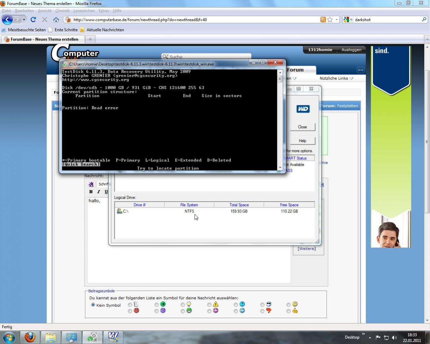Click the Firefox taskbar icon

[30, 337]
